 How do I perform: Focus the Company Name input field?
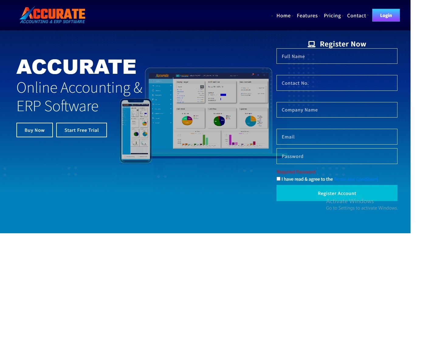(337, 110)
